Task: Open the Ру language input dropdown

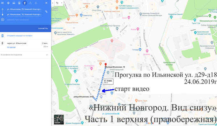Action: coord(59,3)
